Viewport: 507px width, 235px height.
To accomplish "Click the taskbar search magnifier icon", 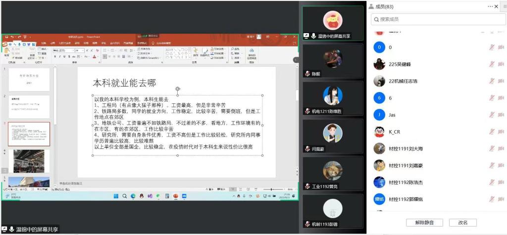I will click(125, 196).
